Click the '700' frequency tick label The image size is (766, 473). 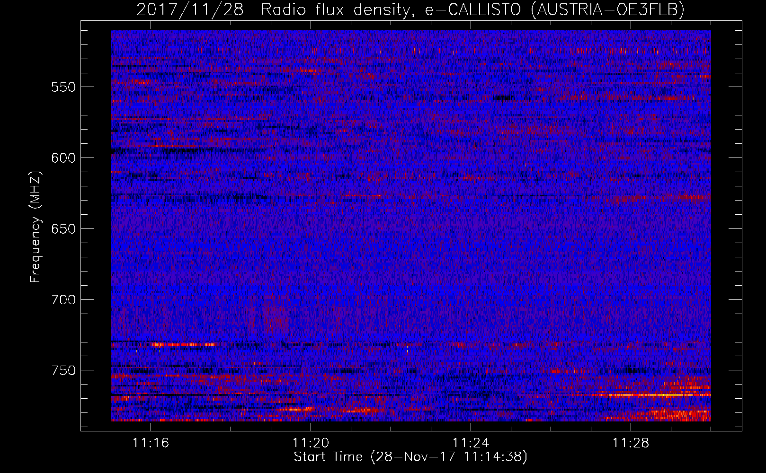click(x=63, y=300)
